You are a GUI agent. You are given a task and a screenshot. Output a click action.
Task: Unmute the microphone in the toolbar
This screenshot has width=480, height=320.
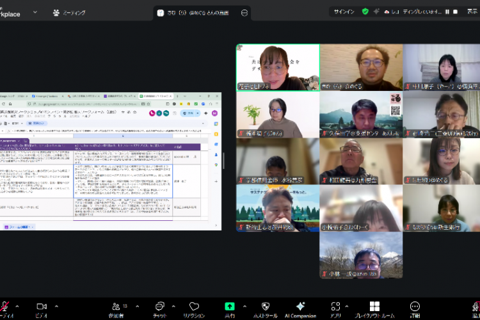pos(5,307)
